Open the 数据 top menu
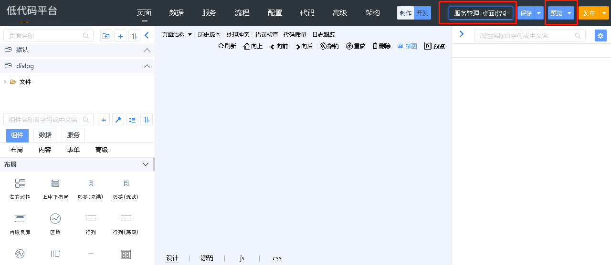This screenshot has height=265, width=611. [177, 13]
